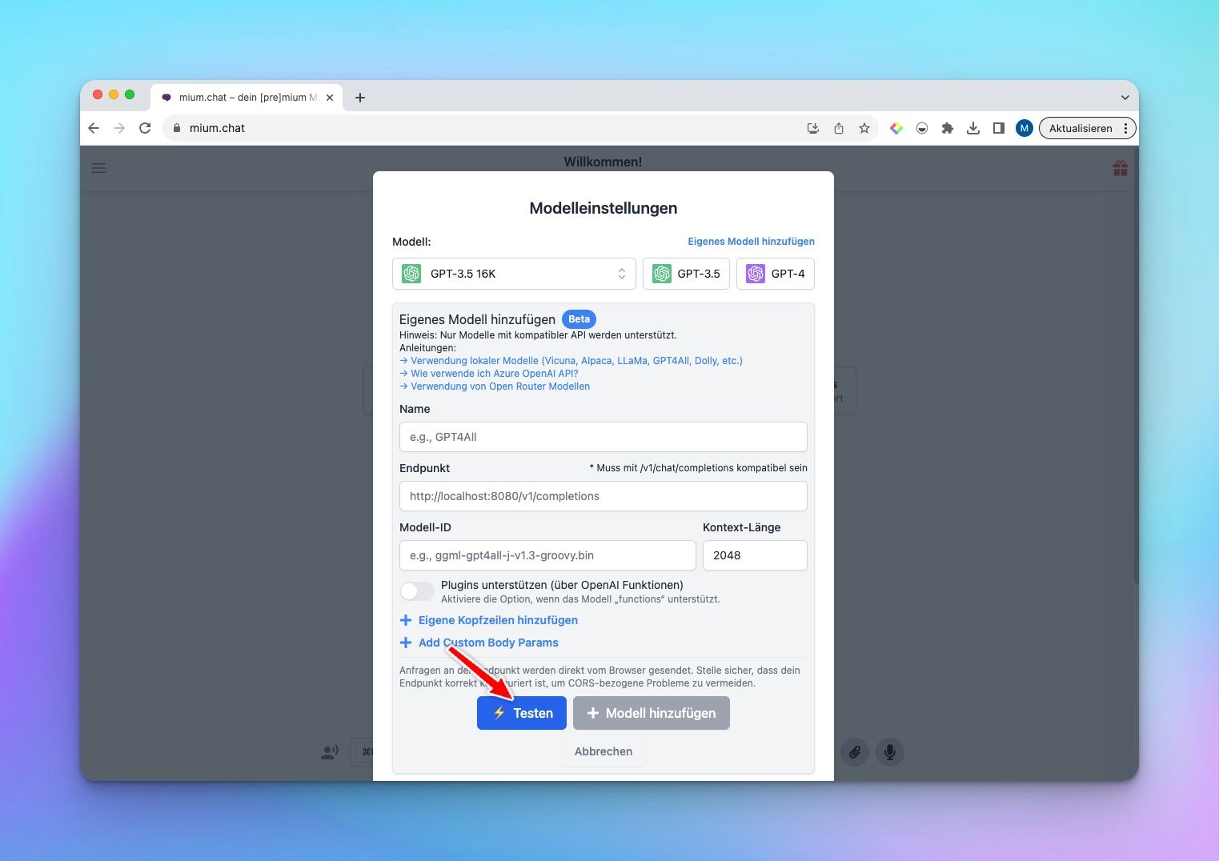Open a new browser tab
This screenshot has width=1219, height=861.
tap(360, 98)
